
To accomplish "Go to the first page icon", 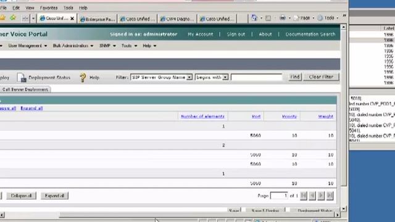I will 304,195.
